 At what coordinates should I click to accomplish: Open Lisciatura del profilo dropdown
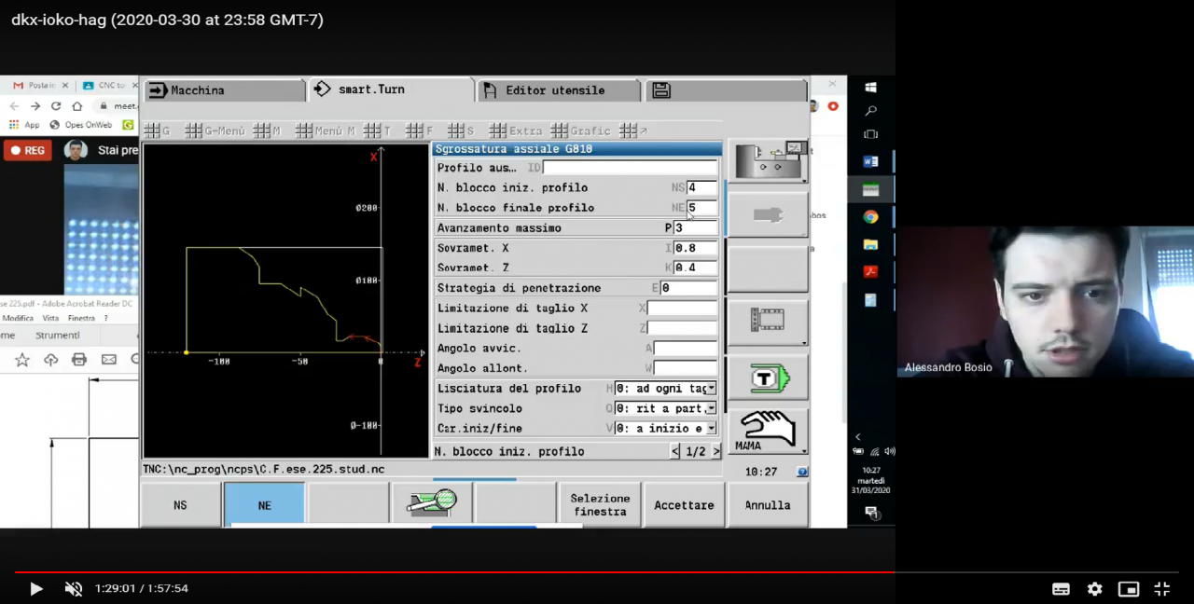[711, 389]
